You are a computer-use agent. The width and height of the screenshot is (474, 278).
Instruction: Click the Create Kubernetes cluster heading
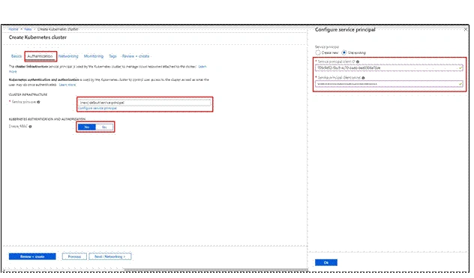click(37, 37)
